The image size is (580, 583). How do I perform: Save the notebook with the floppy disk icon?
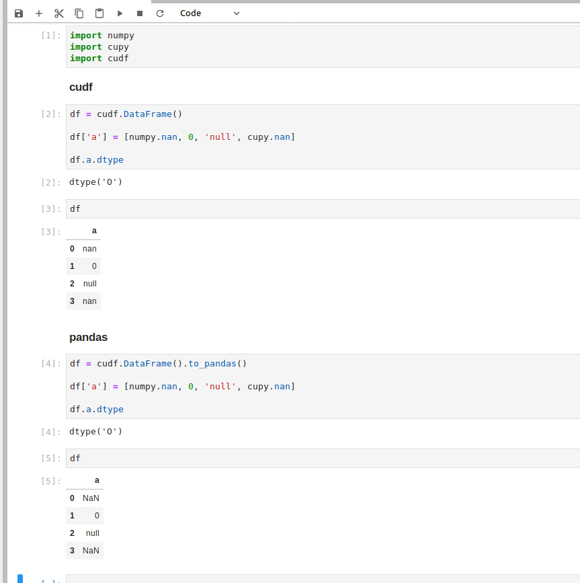19,13
